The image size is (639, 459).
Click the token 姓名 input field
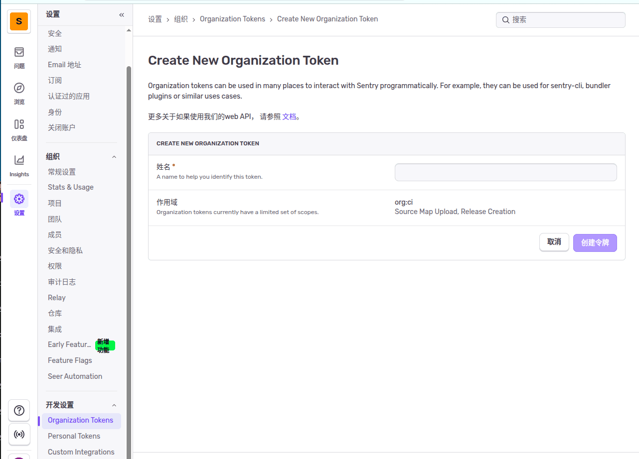coord(505,172)
